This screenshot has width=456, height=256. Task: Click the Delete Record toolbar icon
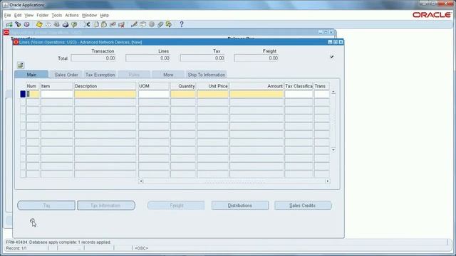point(122,25)
